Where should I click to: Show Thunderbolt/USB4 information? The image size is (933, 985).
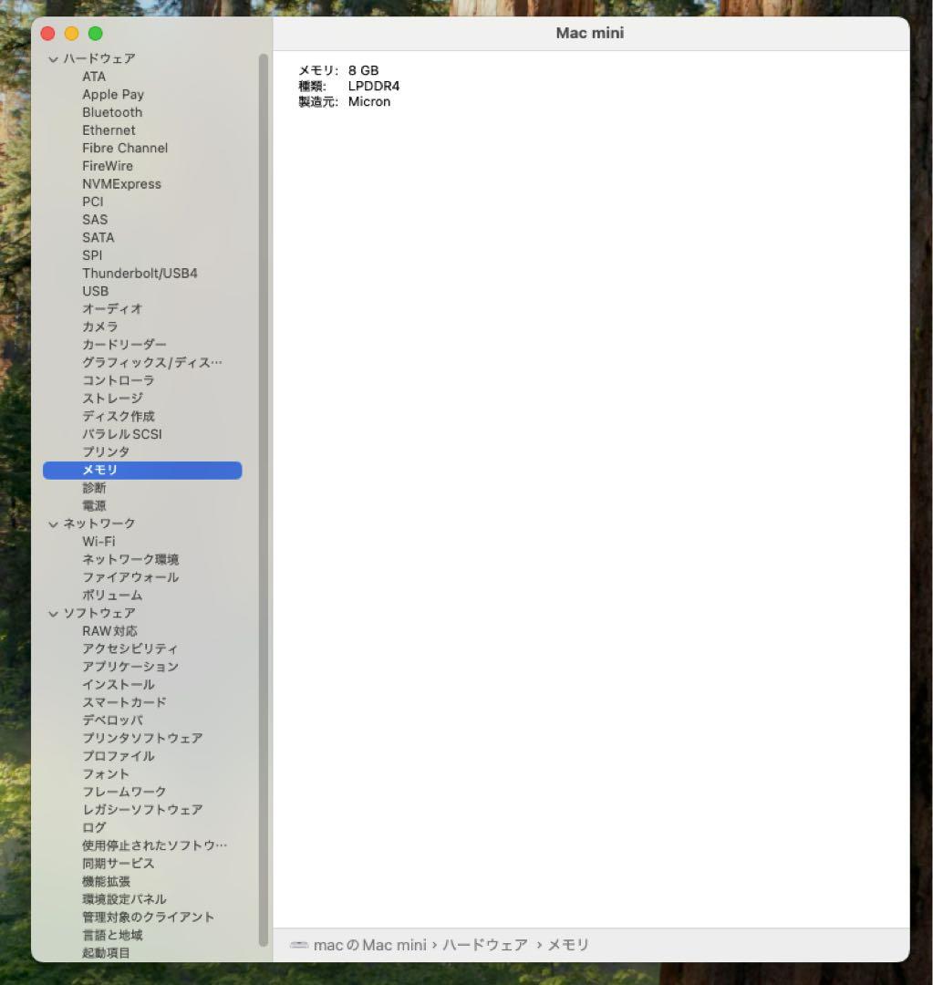pyautogui.click(x=140, y=274)
